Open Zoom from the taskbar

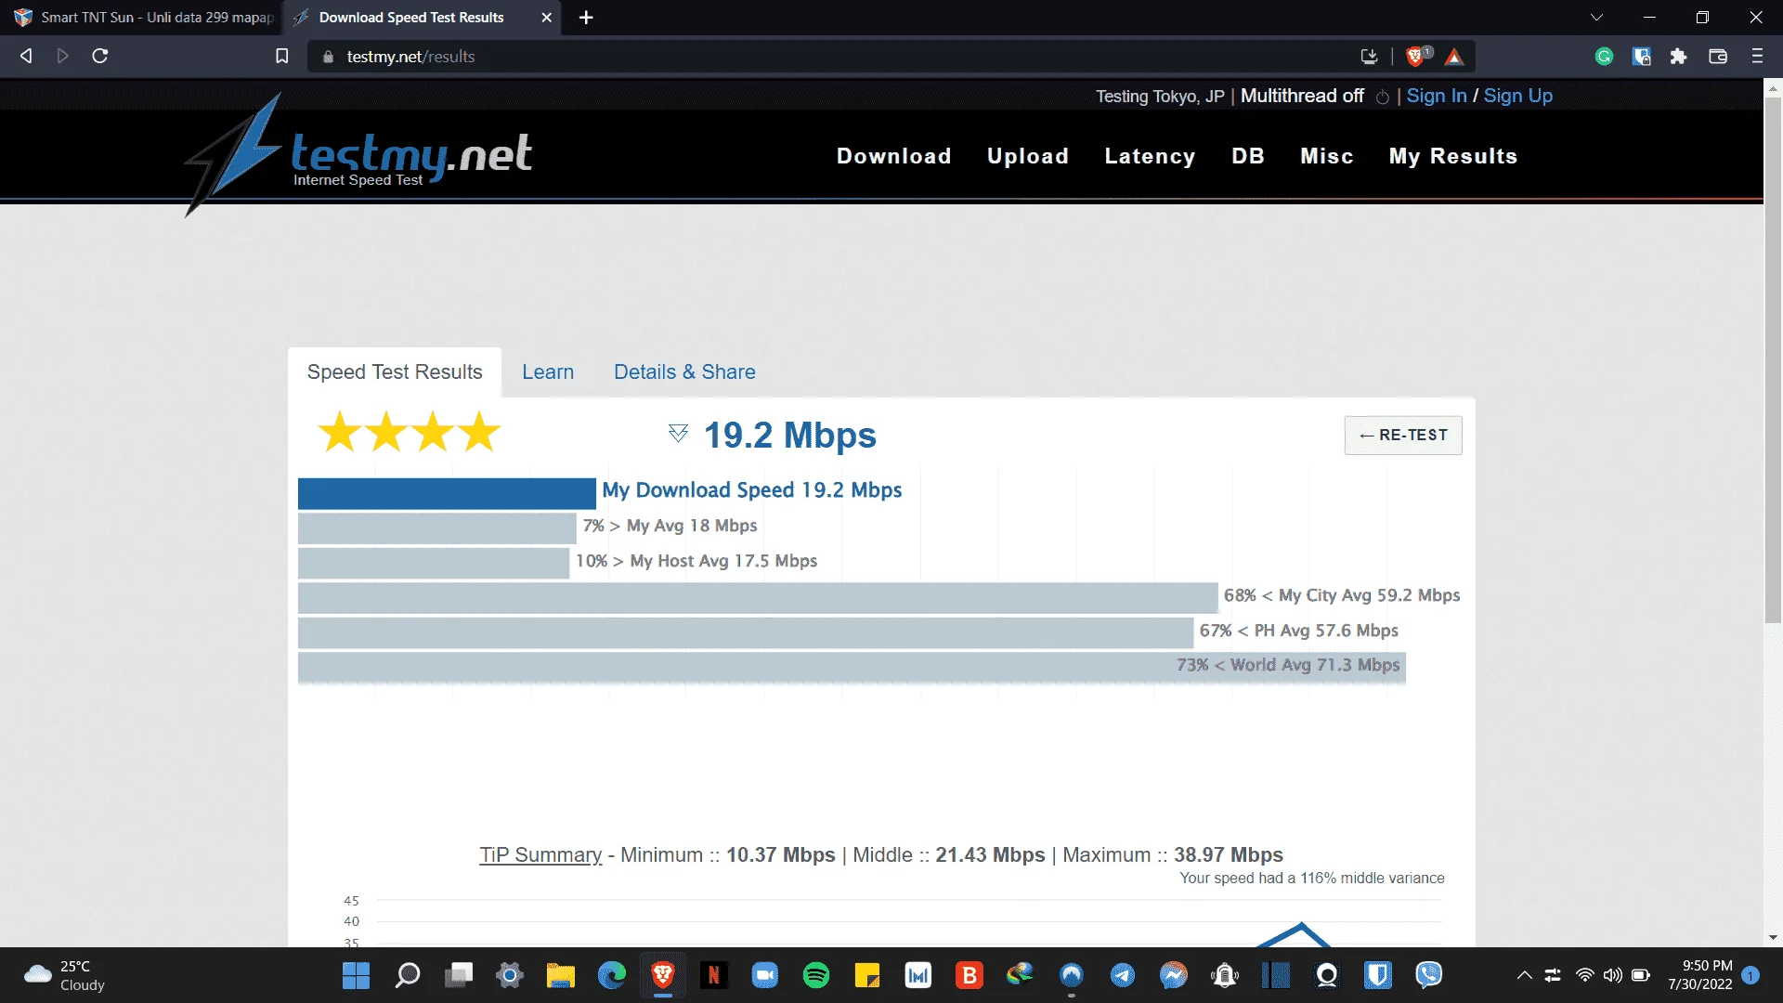(x=765, y=975)
